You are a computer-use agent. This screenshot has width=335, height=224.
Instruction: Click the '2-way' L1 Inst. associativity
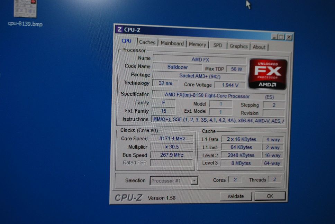(x=273, y=148)
